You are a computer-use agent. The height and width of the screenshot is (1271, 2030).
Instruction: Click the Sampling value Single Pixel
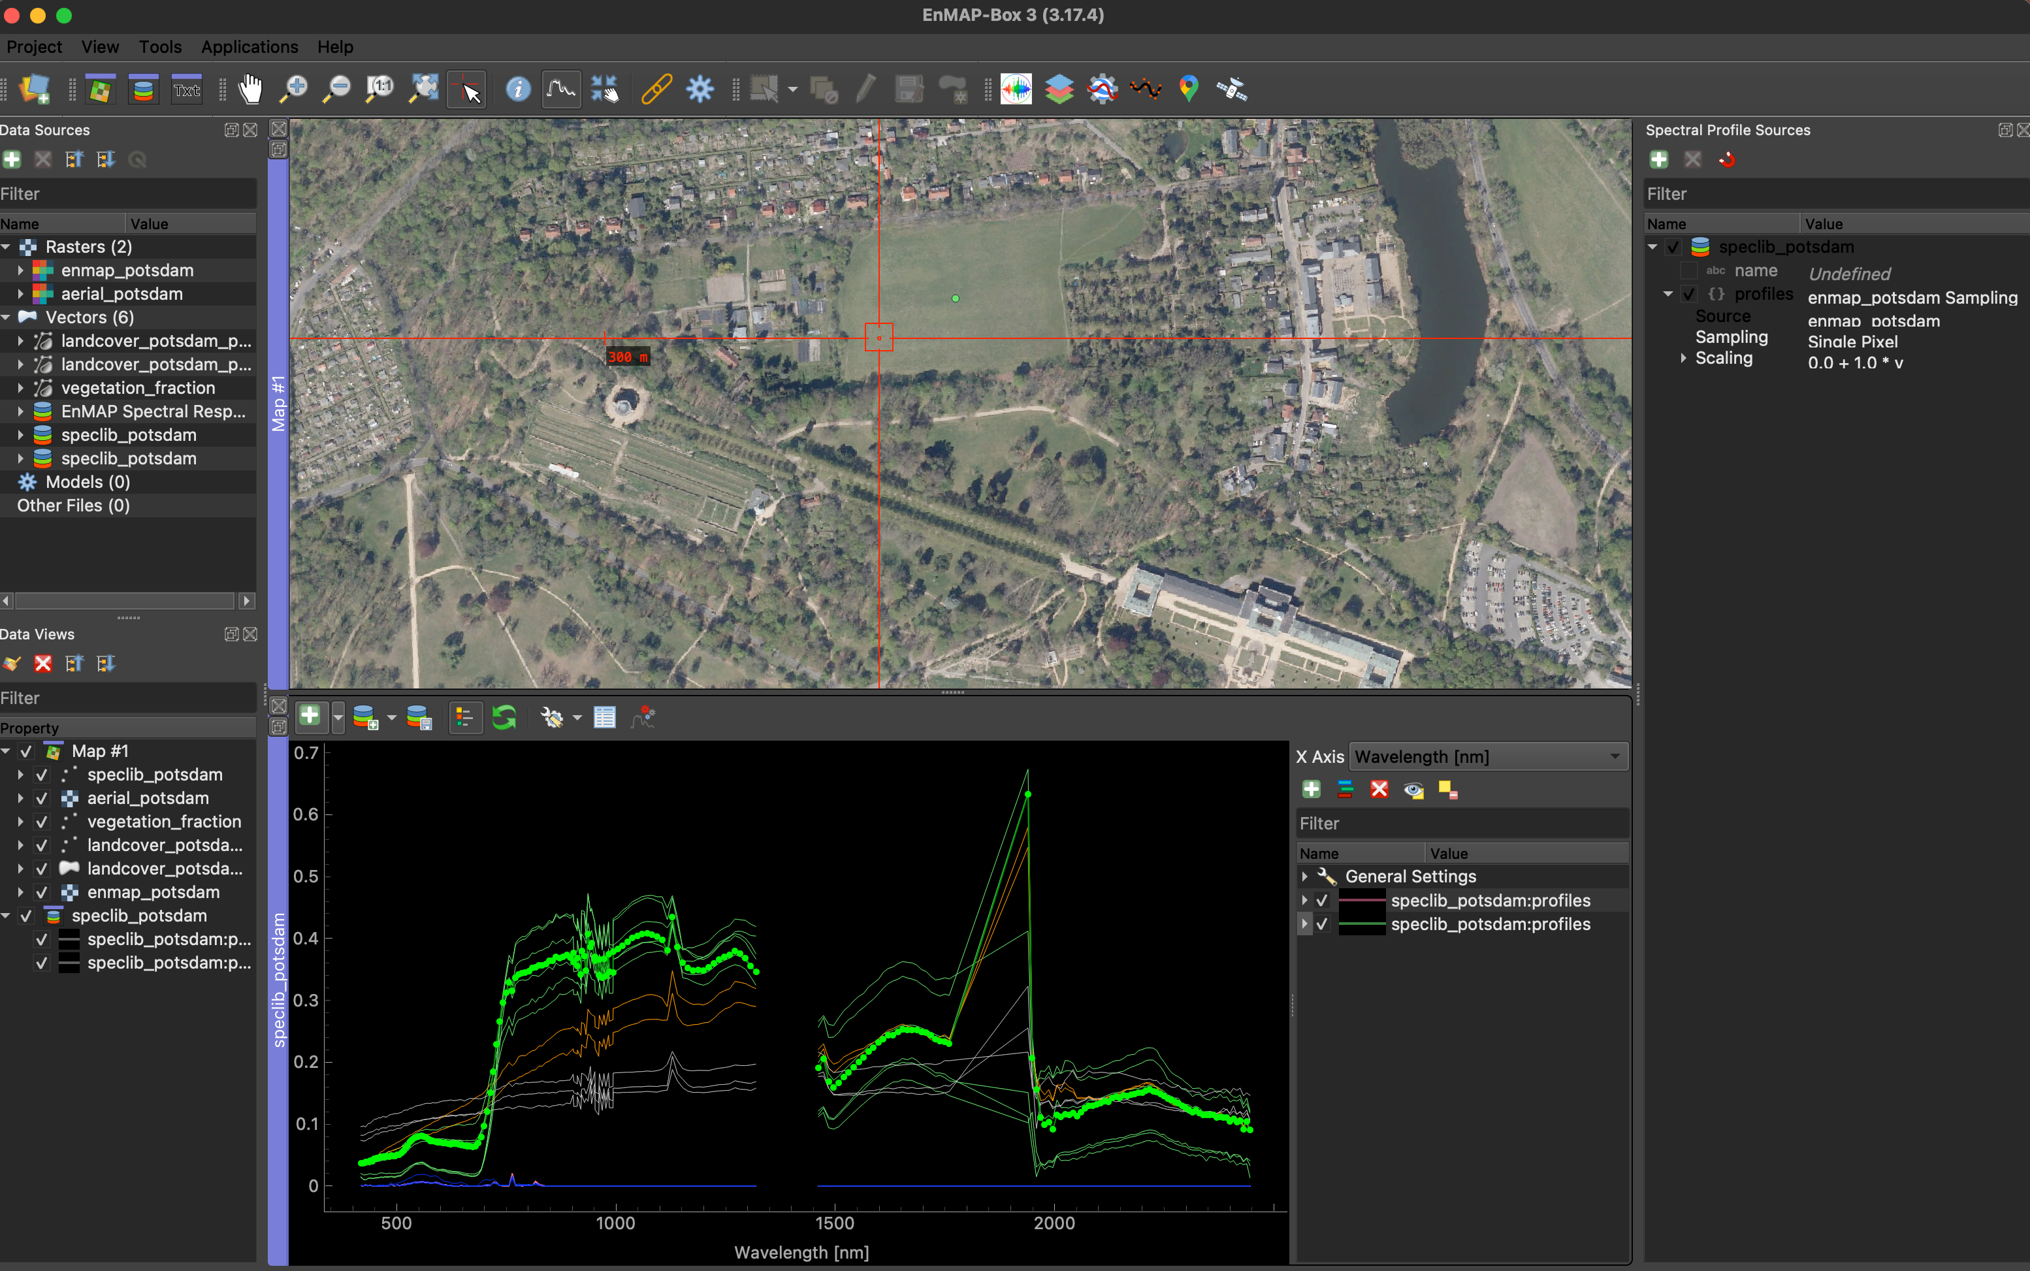pos(1852,342)
